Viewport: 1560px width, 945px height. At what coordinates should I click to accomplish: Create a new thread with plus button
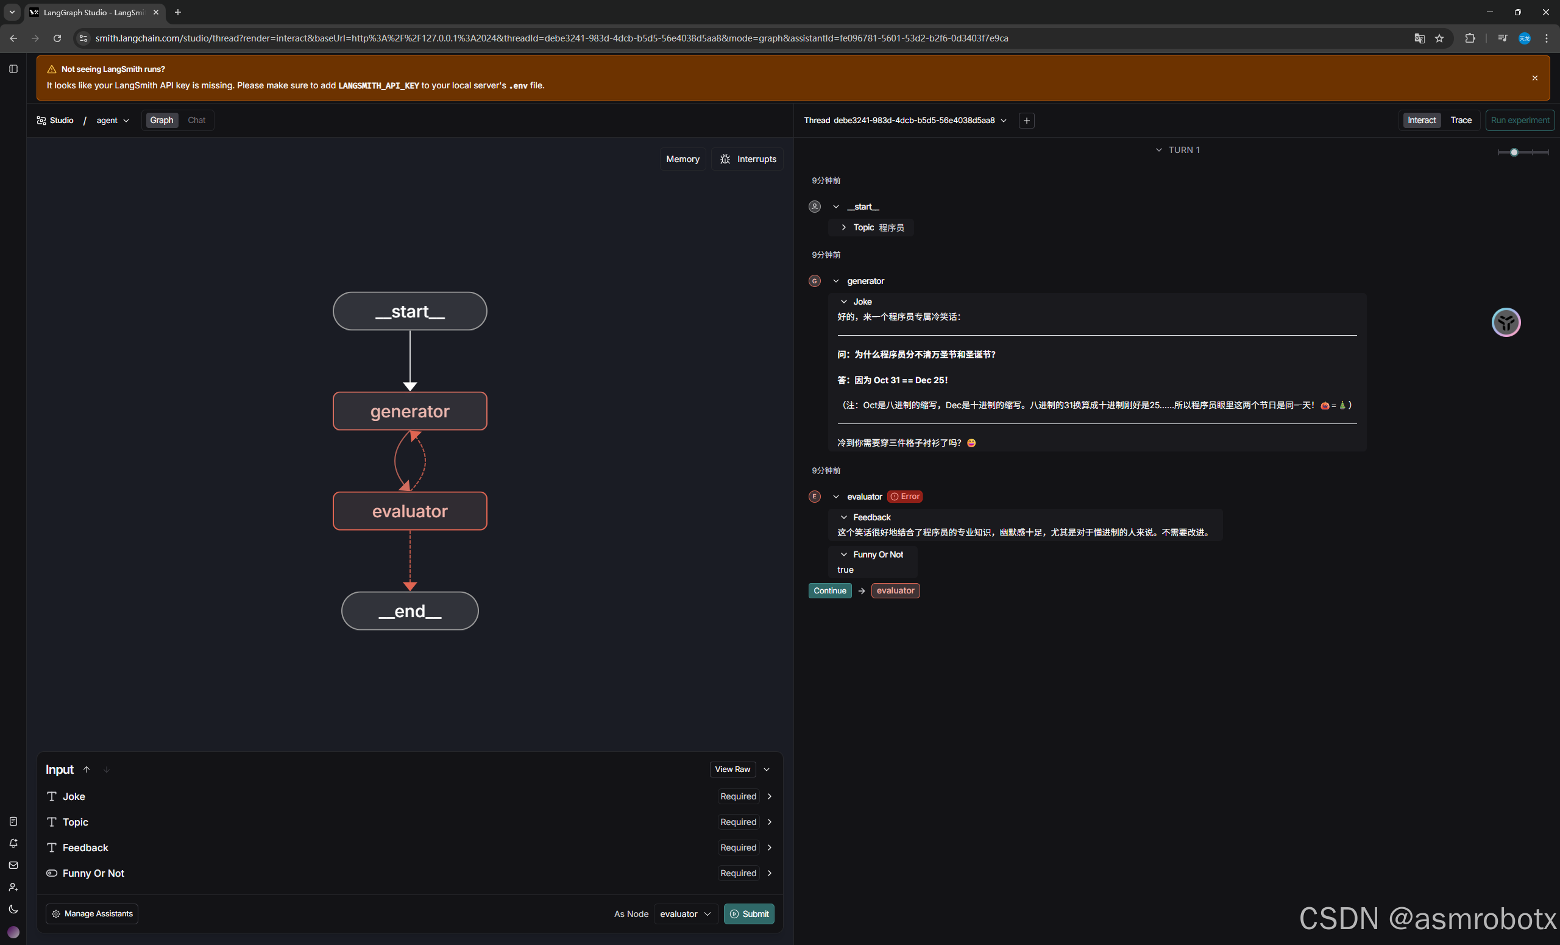[1026, 120]
